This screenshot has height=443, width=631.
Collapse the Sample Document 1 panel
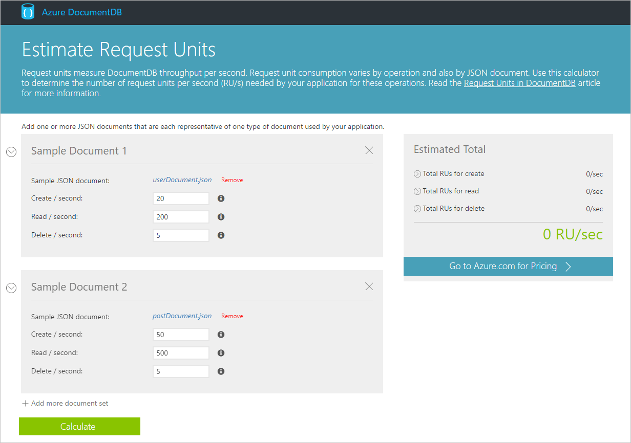(11, 151)
